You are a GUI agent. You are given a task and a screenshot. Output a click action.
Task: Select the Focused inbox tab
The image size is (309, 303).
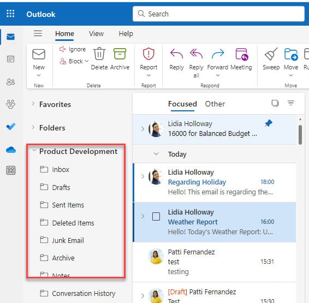tap(182, 104)
